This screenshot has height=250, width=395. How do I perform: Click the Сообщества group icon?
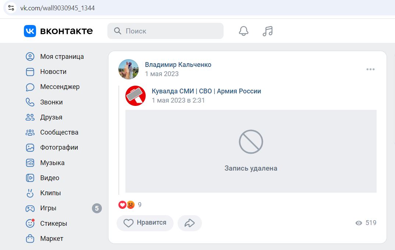(x=30, y=132)
